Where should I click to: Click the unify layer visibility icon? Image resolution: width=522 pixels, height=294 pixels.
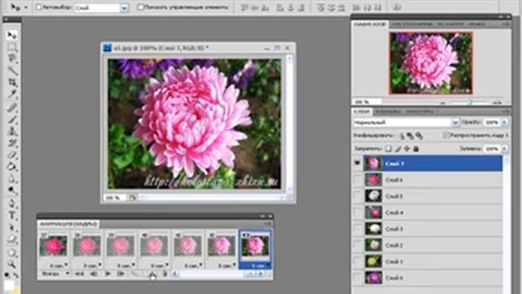point(410,136)
